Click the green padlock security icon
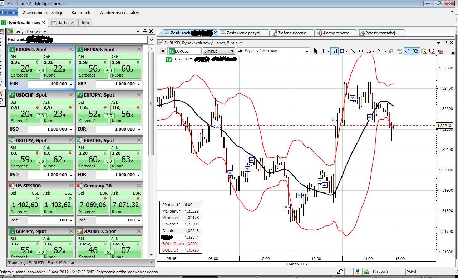Screen dimensions: 458x278 (366, 272)
